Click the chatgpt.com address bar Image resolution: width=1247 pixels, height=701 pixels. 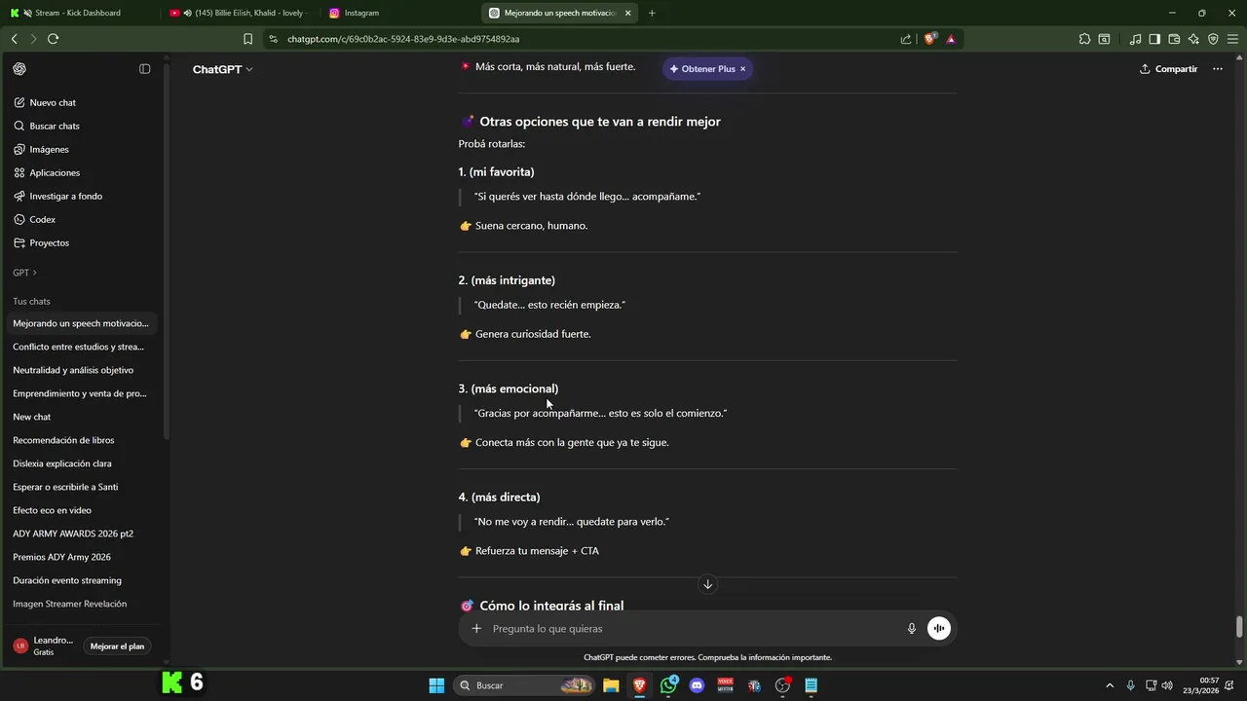click(585, 39)
